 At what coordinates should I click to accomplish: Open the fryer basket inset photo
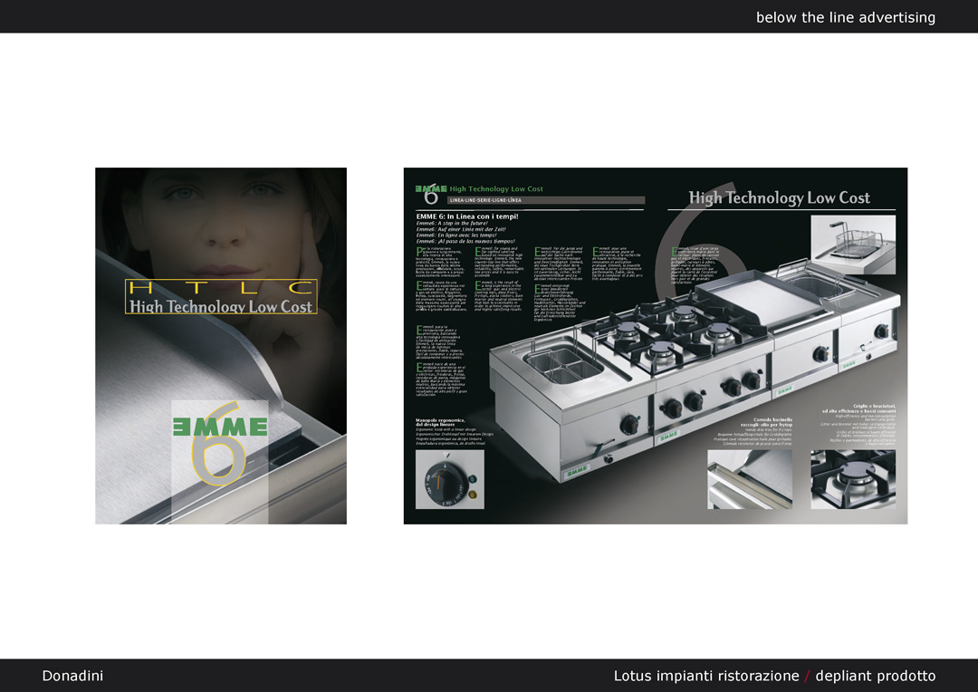[x=853, y=245]
